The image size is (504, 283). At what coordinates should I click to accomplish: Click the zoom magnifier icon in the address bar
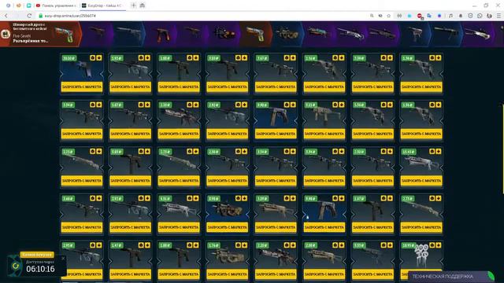(x=372, y=16)
